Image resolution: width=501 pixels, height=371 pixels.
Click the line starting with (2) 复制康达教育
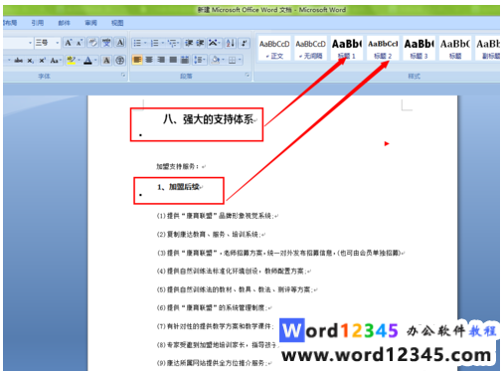(x=209, y=235)
